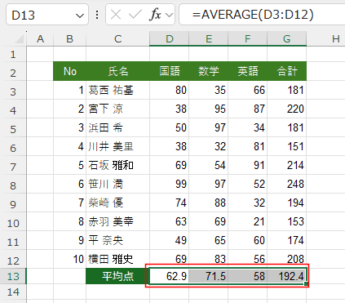Click the 数学 header cell
The width and height of the screenshot is (345, 303).
(x=209, y=71)
